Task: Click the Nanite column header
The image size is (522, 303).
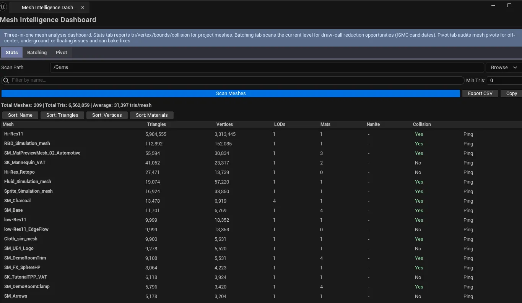Action: (373, 124)
